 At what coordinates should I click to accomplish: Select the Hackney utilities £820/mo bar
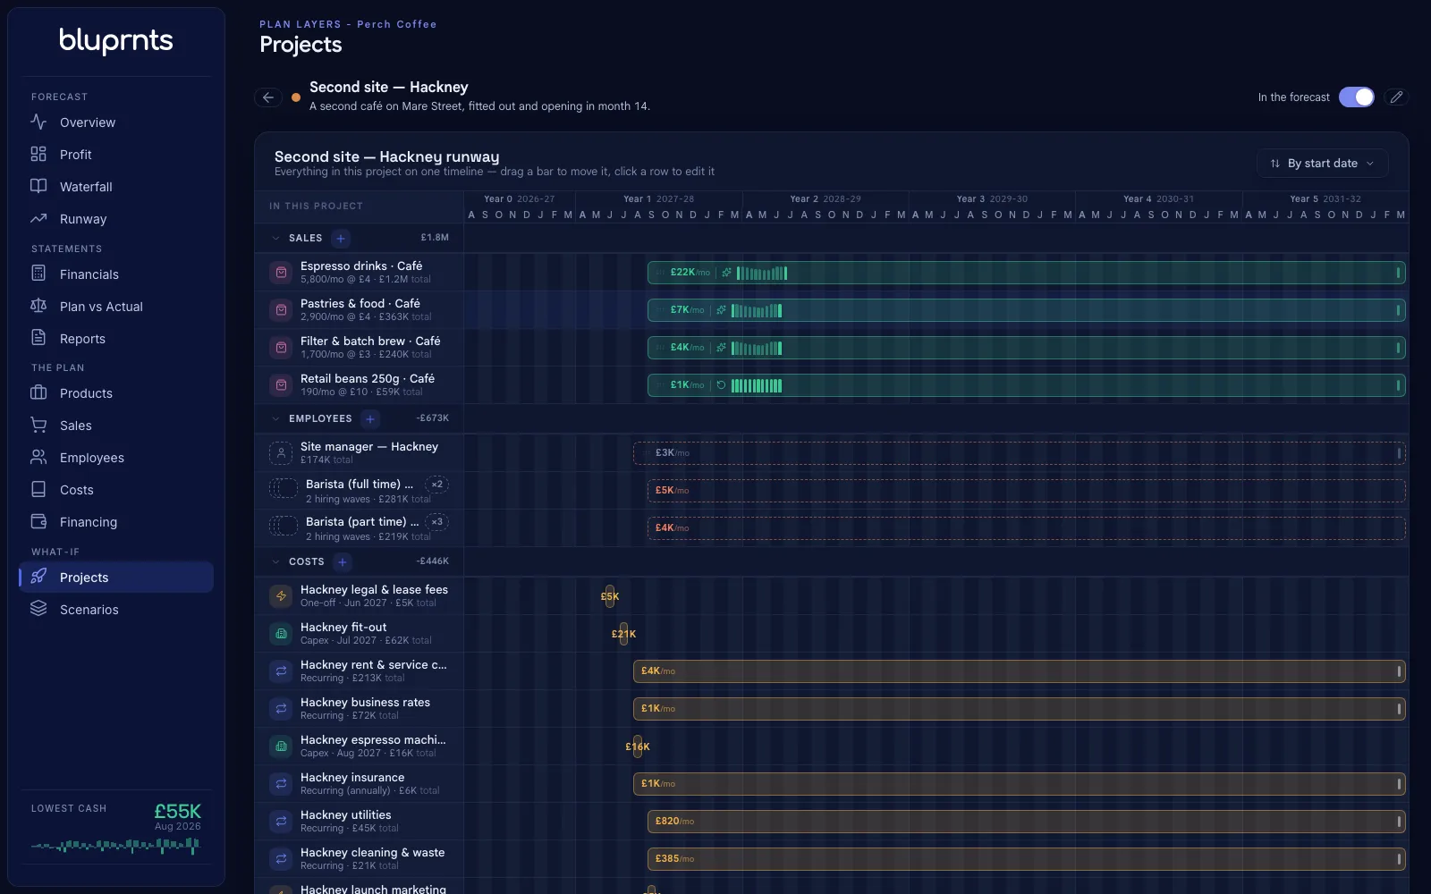point(1026,822)
